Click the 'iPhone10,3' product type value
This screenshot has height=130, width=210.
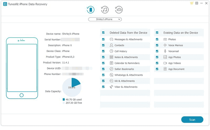pyautogui.click(x=68, y=57)
